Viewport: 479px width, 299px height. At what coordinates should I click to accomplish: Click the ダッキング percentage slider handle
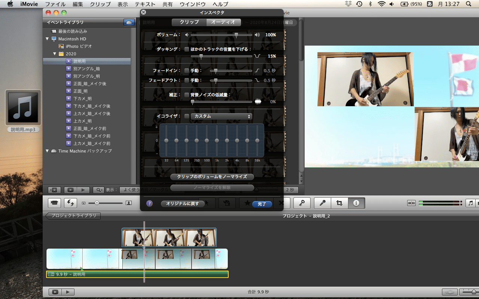201,56
